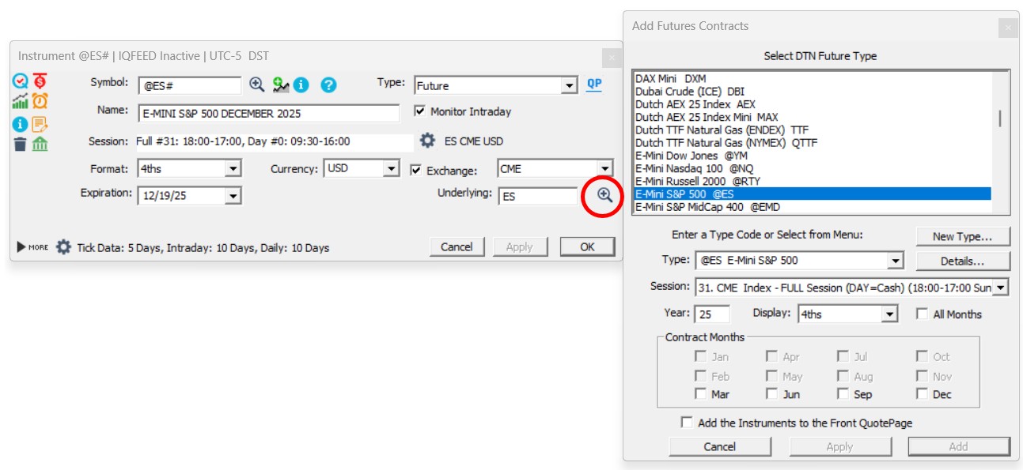
Task: Click the red dollar sign icon
Action: coord(40,81)
